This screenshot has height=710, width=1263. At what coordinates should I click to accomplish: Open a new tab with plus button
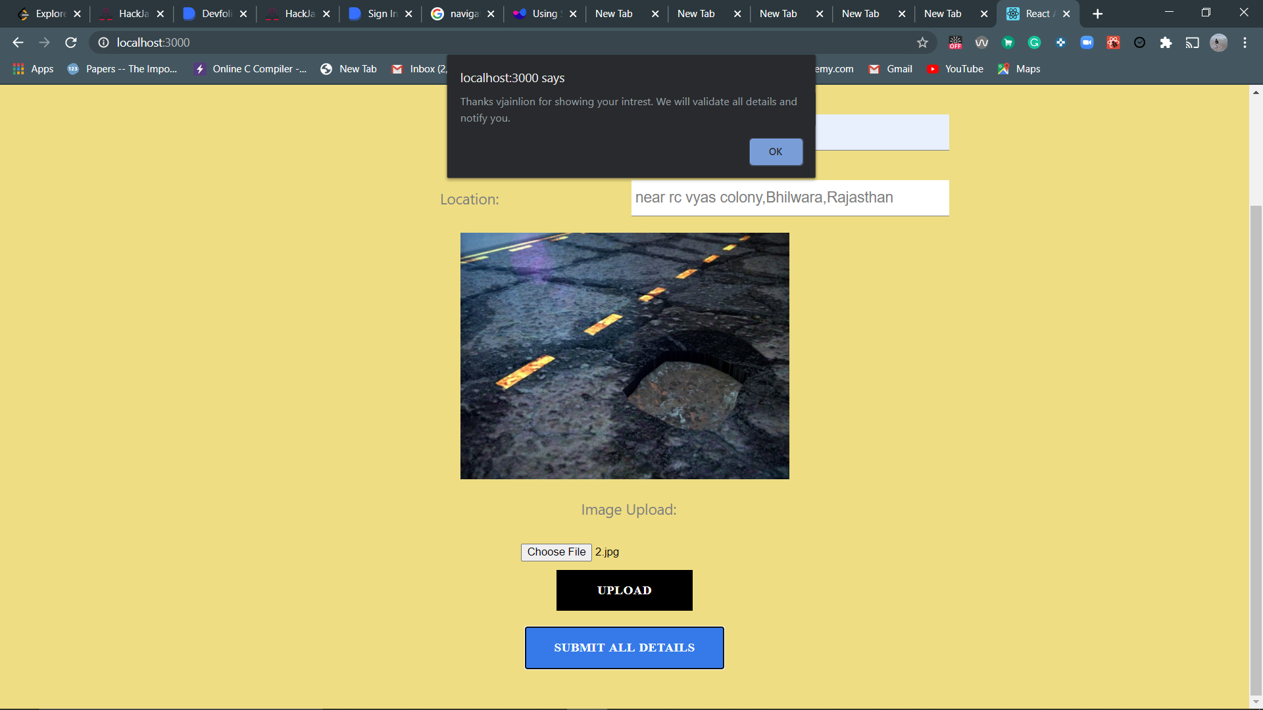click(x=1097, y=14)
